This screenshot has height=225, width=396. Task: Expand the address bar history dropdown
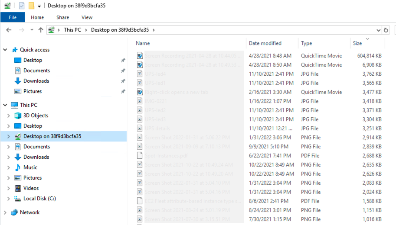(378, 30)
